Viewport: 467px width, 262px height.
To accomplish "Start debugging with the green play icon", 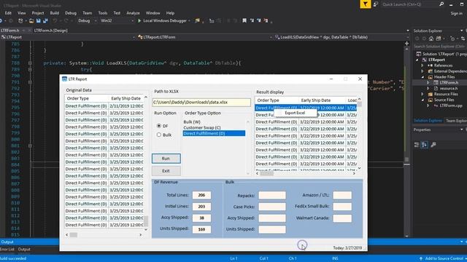I will pyautogui.click(x=139, y=21).
